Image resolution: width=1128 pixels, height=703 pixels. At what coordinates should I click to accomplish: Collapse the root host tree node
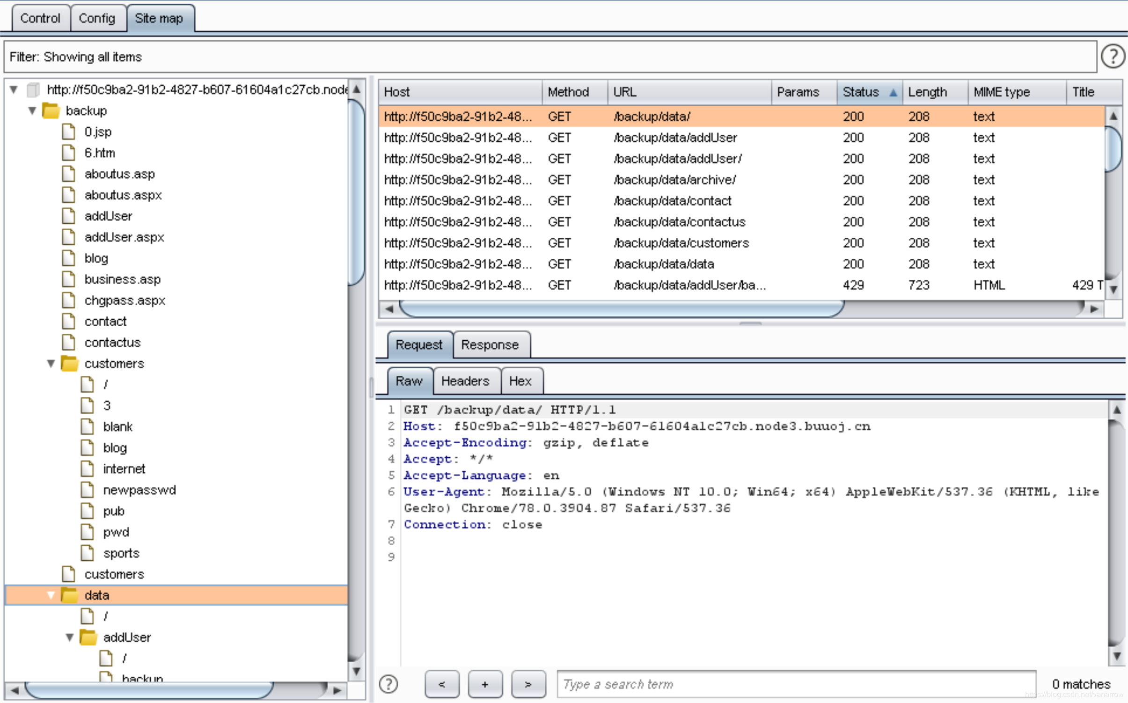point(14,89)
